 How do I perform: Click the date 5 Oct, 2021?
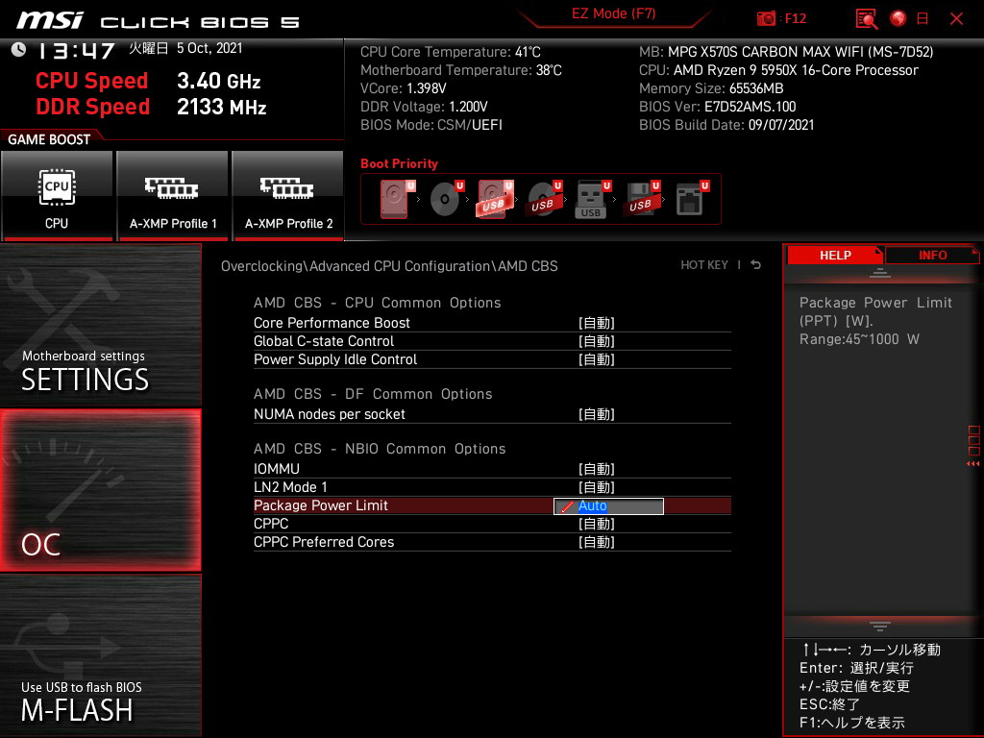209,48
